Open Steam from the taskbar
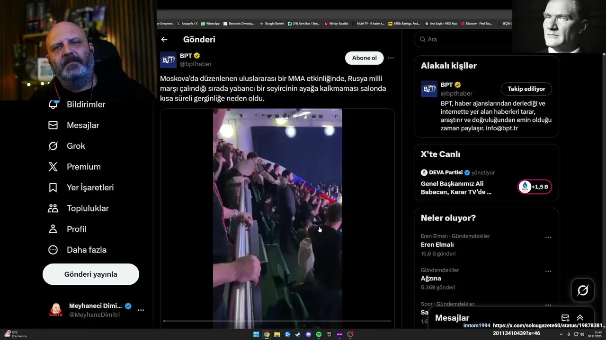The width and height of the screenshot is (606, 340). coord(298,334)
